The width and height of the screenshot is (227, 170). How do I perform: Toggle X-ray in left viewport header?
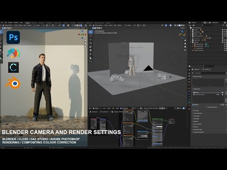[x=73, y=25]
